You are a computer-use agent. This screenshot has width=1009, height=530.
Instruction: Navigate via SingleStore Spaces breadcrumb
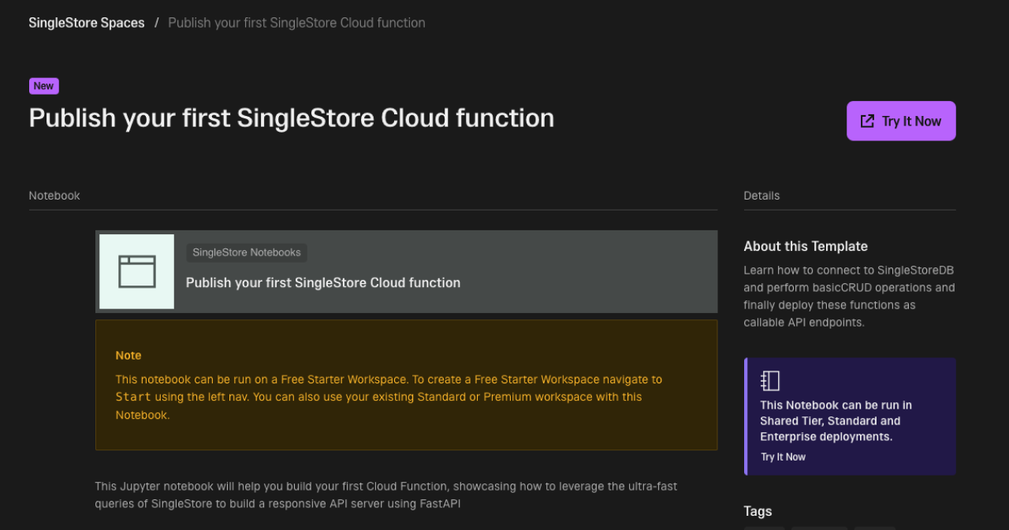(86, 22)
